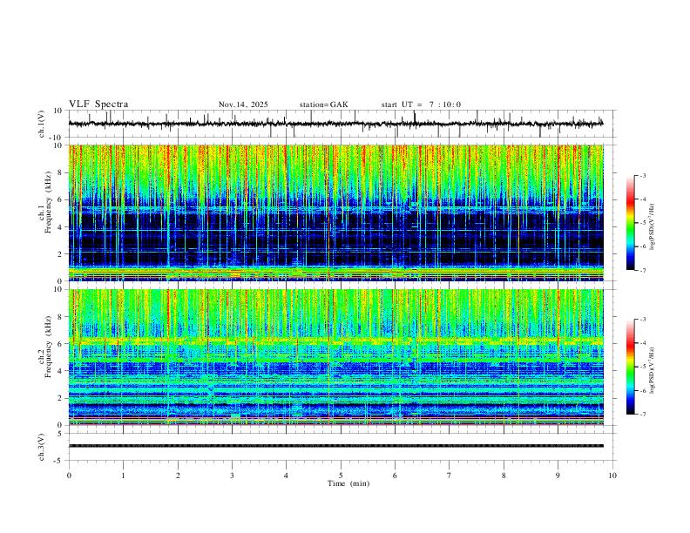Screen dimensions: 690x533
Task: Click the "Time (min)" axis title
Action: (348, 483)
